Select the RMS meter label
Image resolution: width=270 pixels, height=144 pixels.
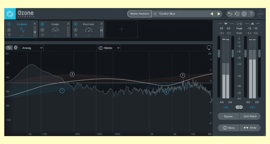tap(239, 33)
